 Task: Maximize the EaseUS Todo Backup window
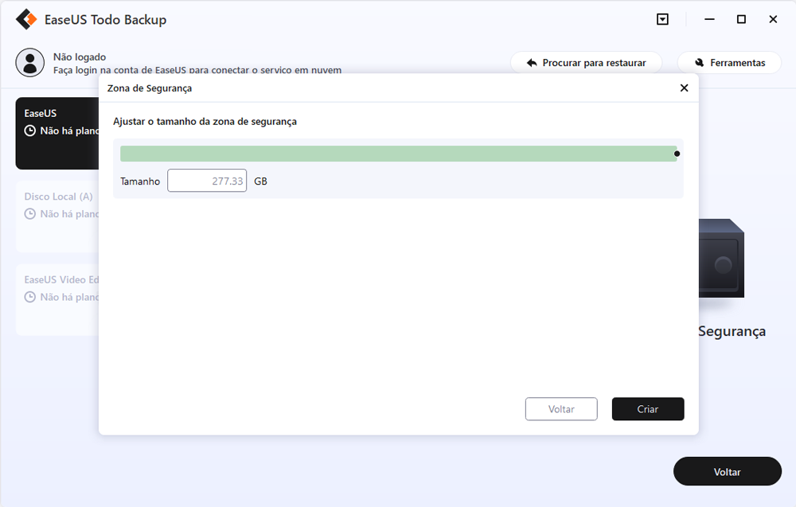[741, 19]
